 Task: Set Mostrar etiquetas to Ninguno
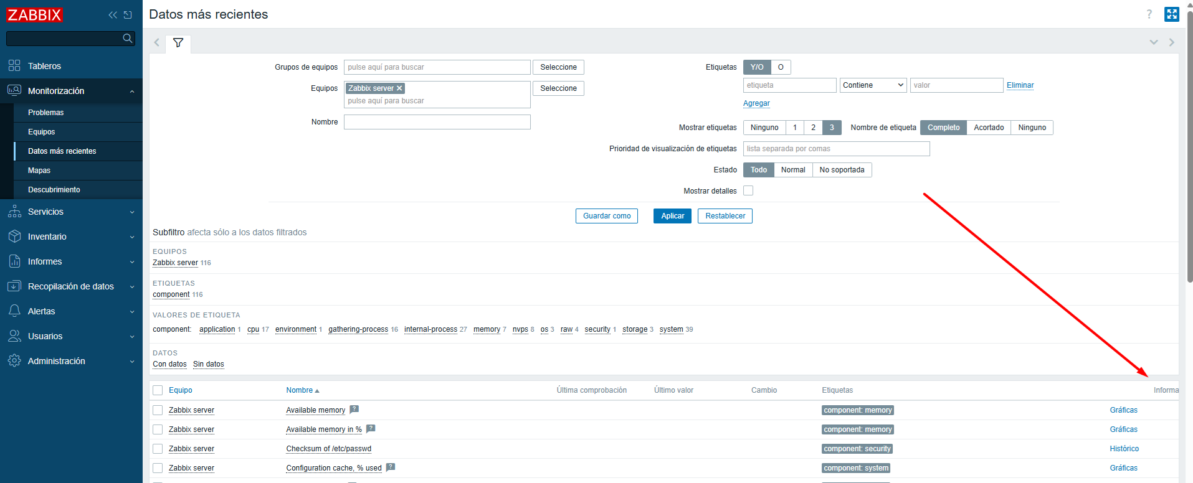764,128
